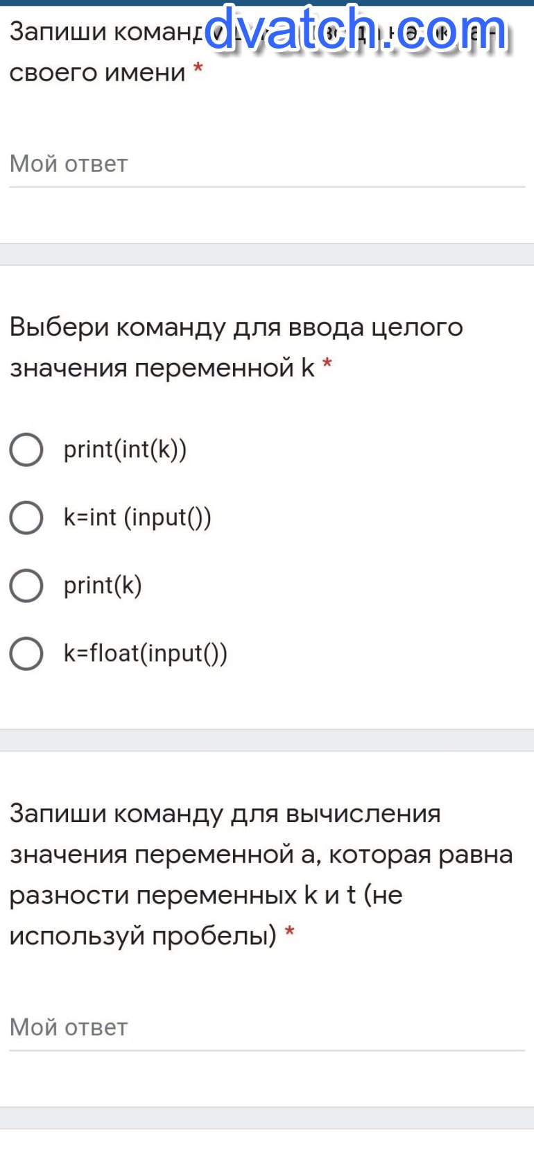Click the red asterisk after "своего имени"
The height and width of the screenshot is (1151, 534).
pos(198,69)
